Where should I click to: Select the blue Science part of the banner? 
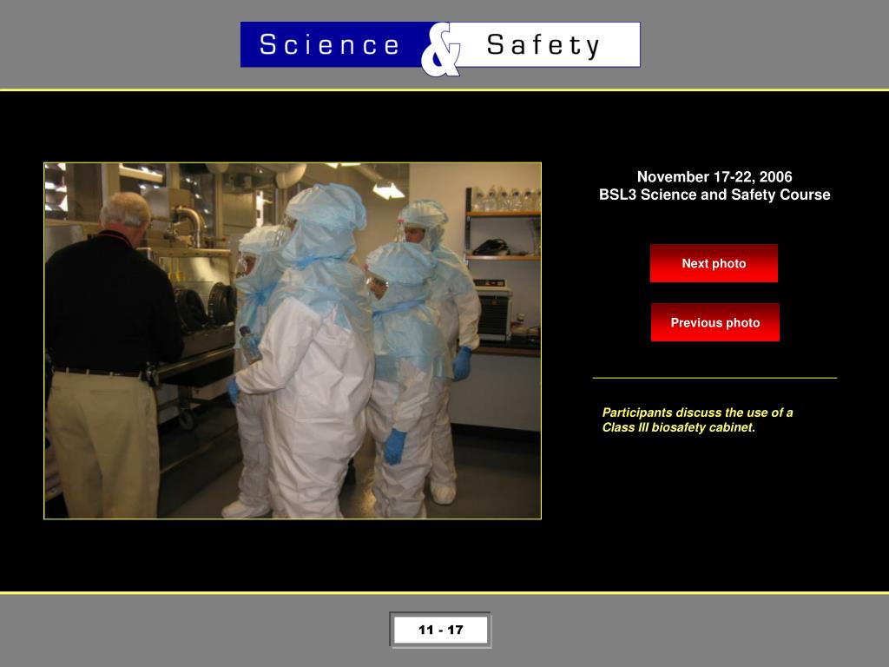coord(334,44)
